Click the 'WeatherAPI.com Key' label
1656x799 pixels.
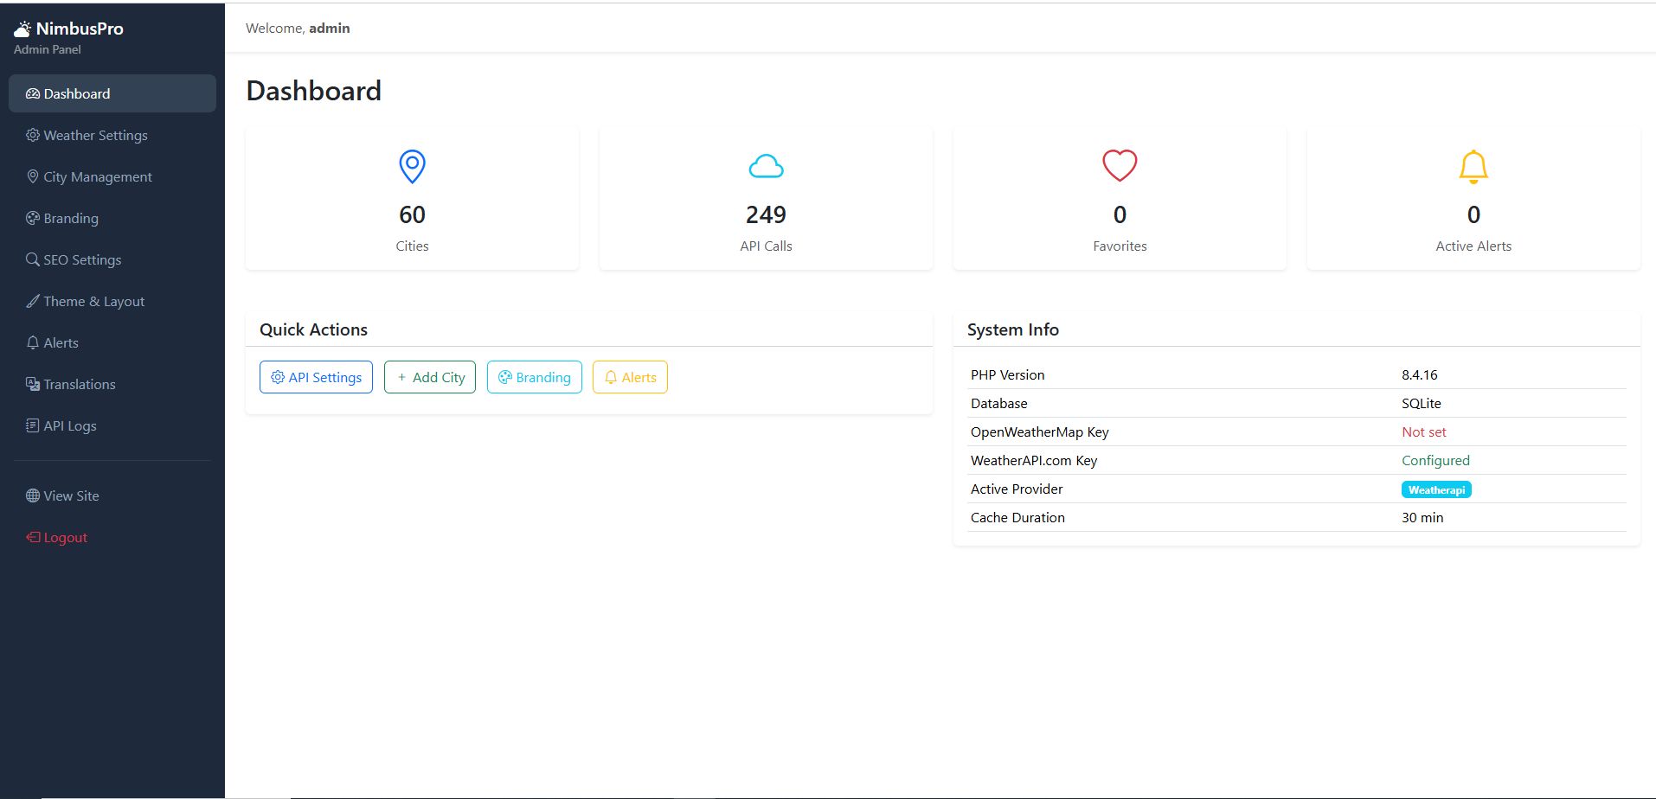pyautogui.click(x=1034, y=460)
